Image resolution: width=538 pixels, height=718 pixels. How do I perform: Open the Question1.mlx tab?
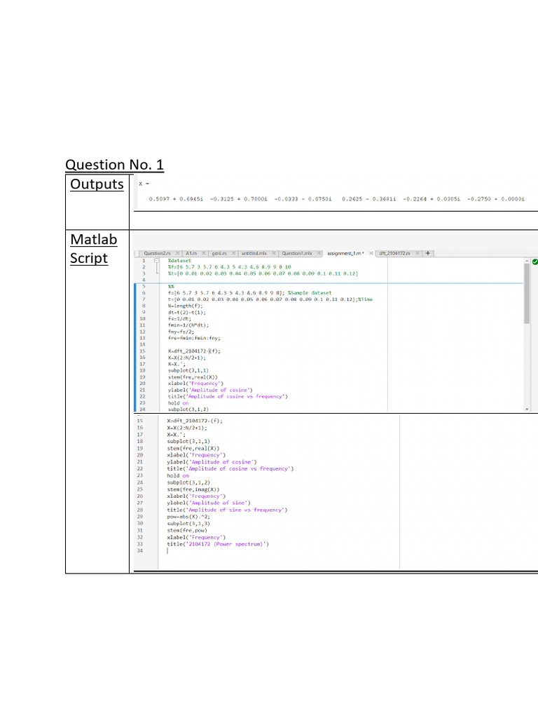pos(297,253)
